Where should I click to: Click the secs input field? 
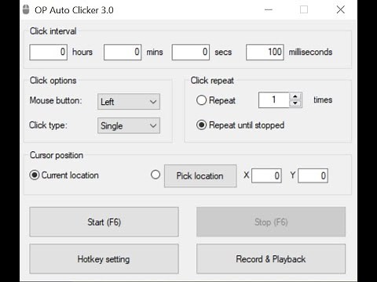191,52
